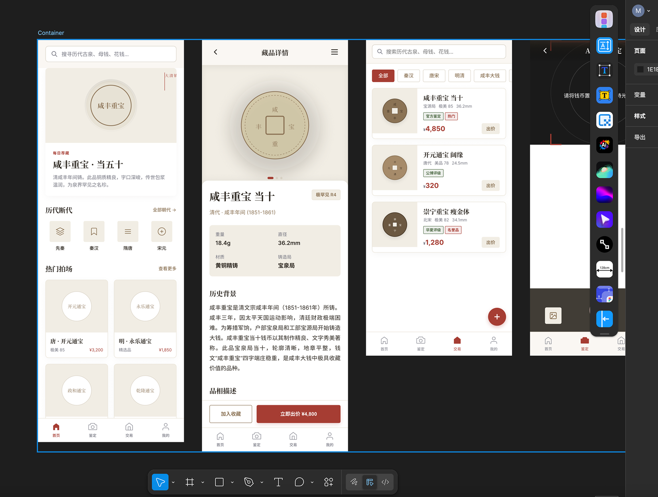Select the Text tool in toolbar
The image size is (658, 497).
(x=278, y=482)
